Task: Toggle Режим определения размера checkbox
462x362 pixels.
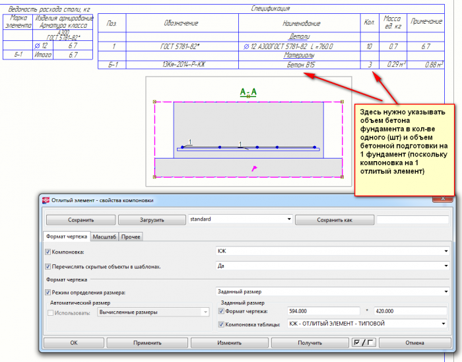Action: 48,293
